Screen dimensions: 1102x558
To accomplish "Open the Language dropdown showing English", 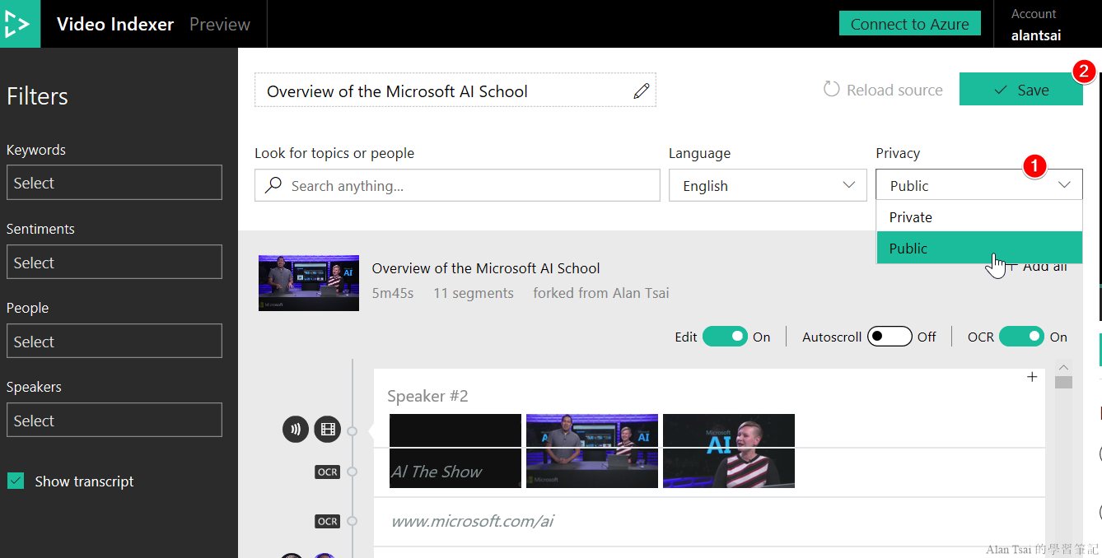I will coord(768,185).
